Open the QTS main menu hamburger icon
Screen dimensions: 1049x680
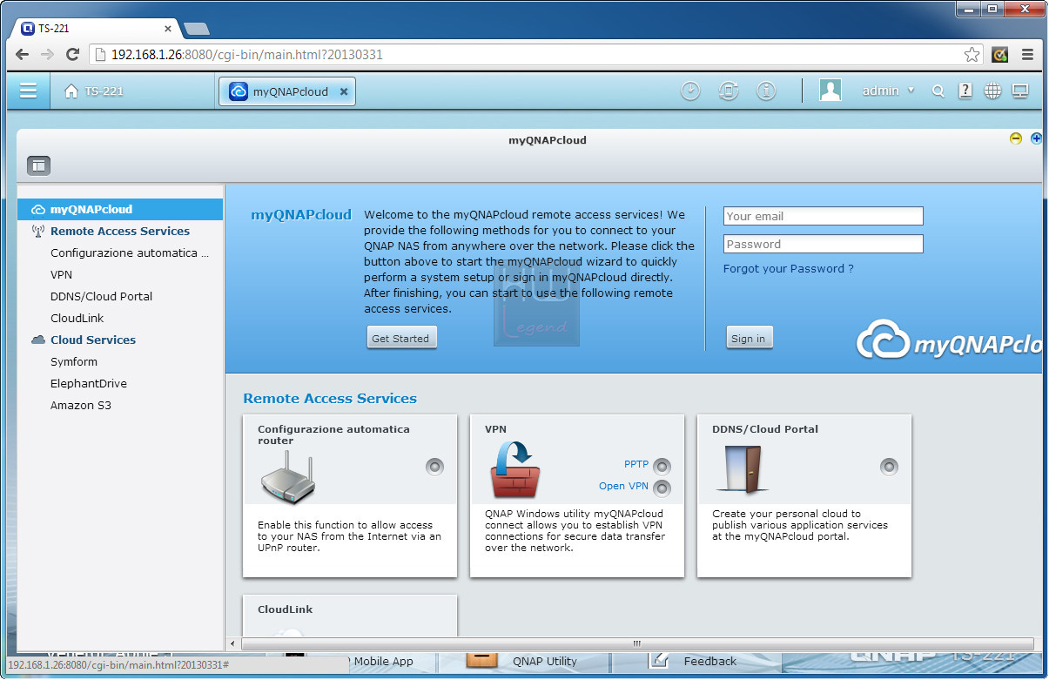[29, 91]
